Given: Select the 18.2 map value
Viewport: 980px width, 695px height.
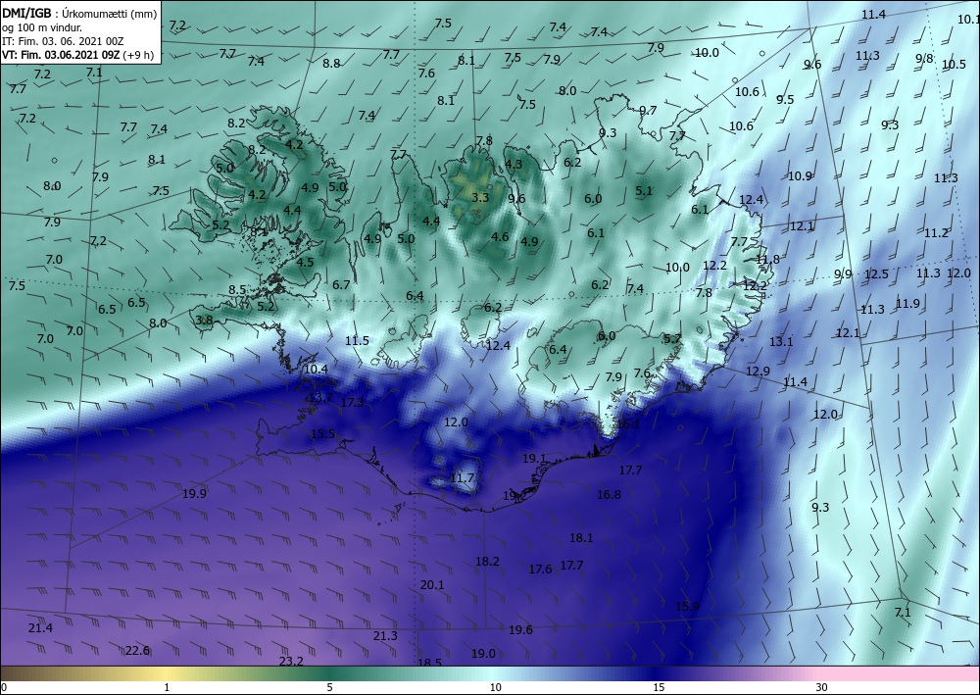Looking at the screenshot, I should 487,562.
